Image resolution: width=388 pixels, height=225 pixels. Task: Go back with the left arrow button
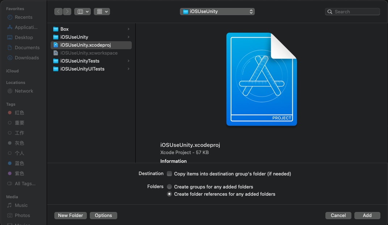pyautogui.click(x=58, y=12)
